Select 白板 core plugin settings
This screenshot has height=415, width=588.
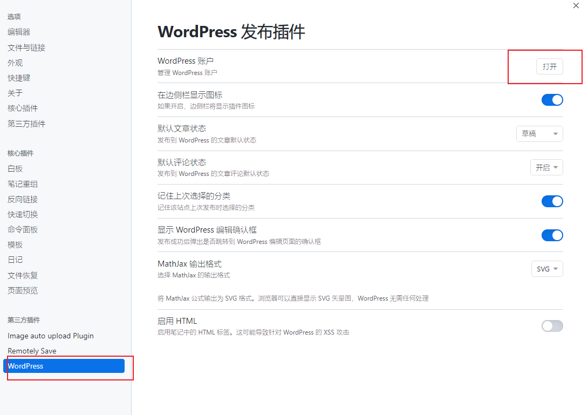coord(15,168)
